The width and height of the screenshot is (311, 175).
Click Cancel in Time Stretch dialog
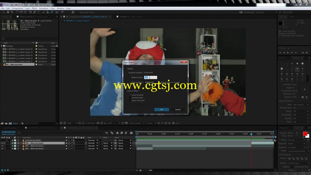pos(178,110)
